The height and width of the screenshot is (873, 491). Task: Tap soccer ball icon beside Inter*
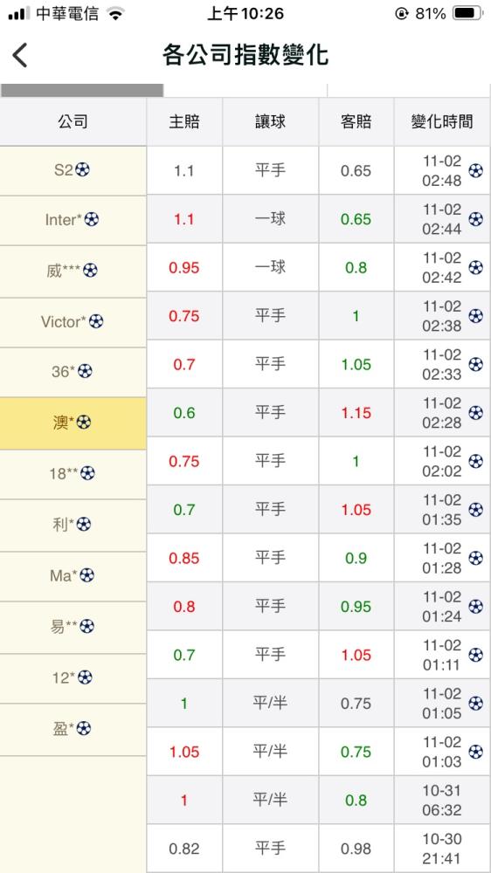coord(92,219)
